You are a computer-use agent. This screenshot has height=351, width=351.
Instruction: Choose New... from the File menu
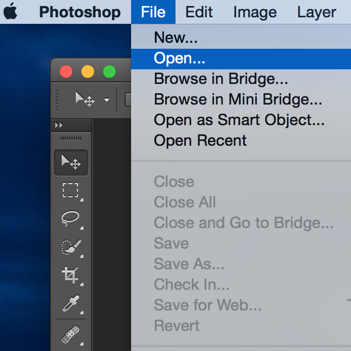coord(175,37)
